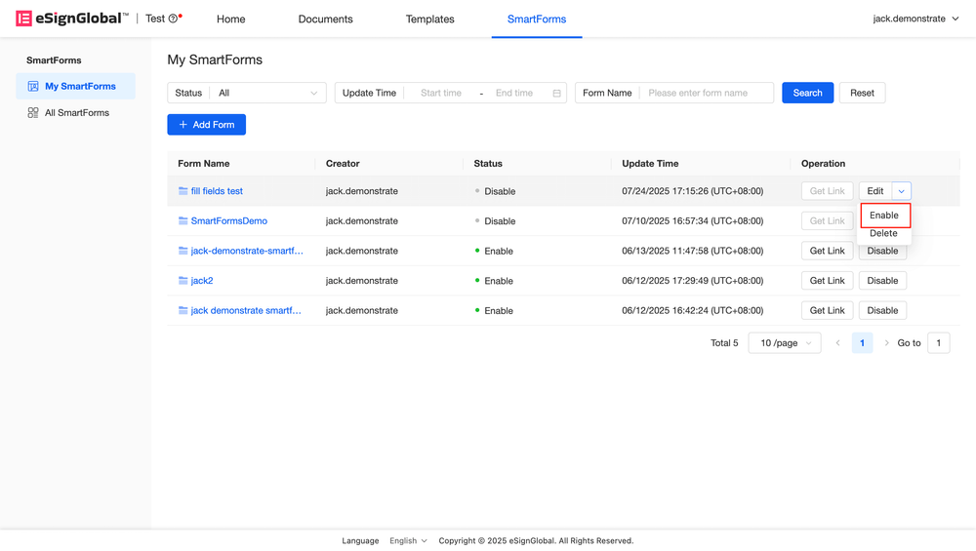Choose Delete from the dropdown menu
The image size is (976, 551).
point(883,234)
